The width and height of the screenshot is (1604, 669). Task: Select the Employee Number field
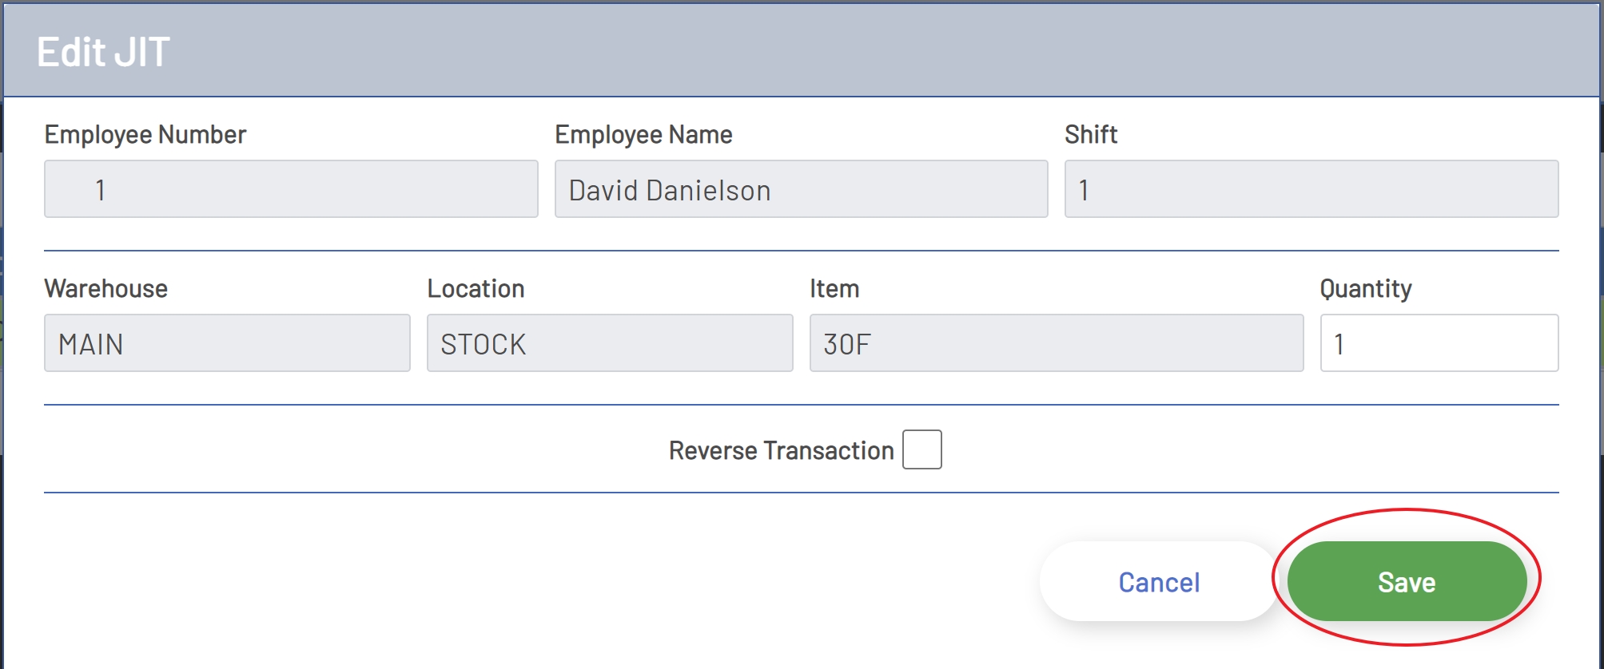coord(291,189)
